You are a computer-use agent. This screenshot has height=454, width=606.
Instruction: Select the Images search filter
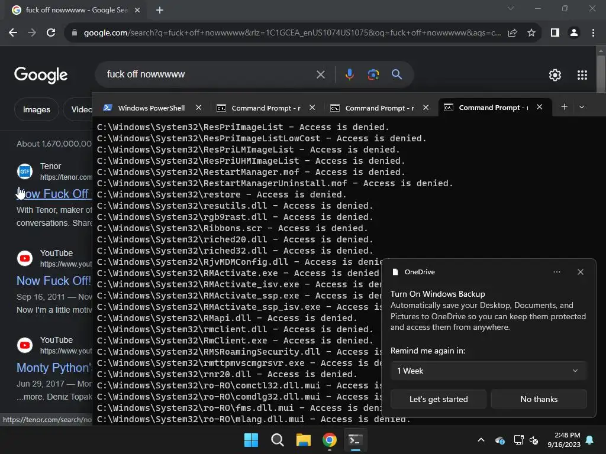click(36, 109)
